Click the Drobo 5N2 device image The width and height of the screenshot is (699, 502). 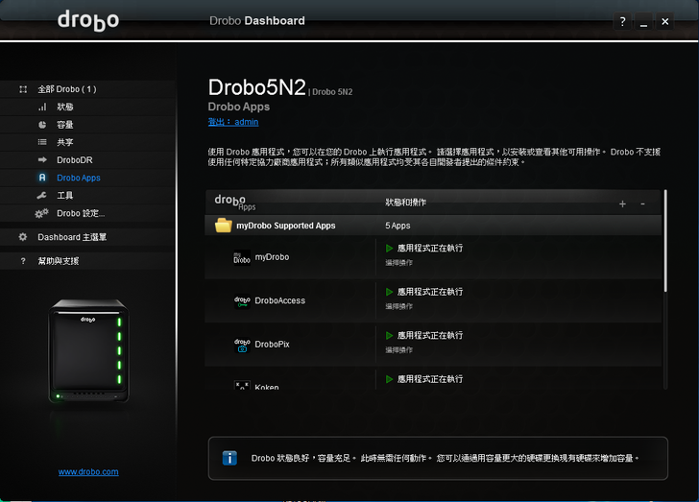88,351
